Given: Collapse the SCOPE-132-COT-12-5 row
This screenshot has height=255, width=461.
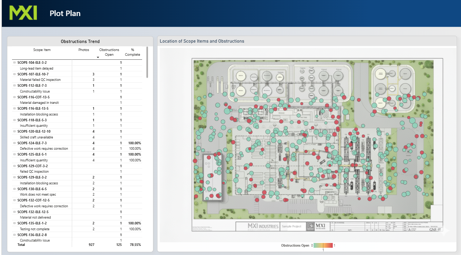Looking at the screenshot, I should [x=15, y=200].
